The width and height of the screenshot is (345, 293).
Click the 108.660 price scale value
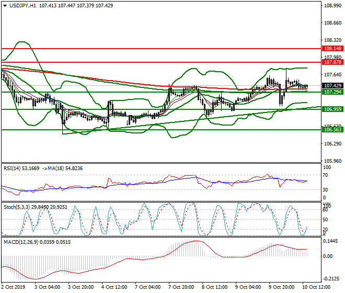click(332, 23)
